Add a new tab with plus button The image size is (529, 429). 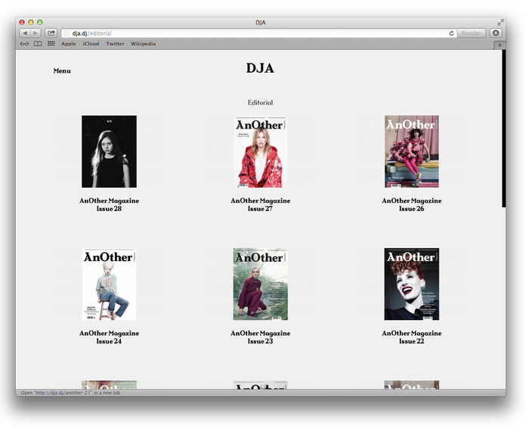click(x=499, y=45)
